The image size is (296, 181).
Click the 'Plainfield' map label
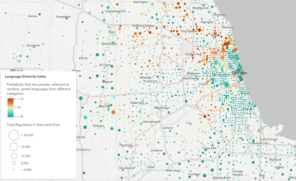(126, 145)
